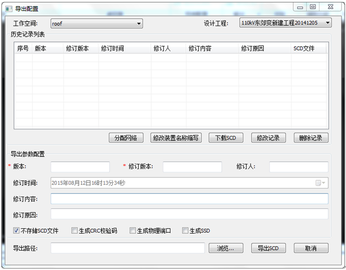Open the 工作空间 roof dropdown

coord(96,23)
